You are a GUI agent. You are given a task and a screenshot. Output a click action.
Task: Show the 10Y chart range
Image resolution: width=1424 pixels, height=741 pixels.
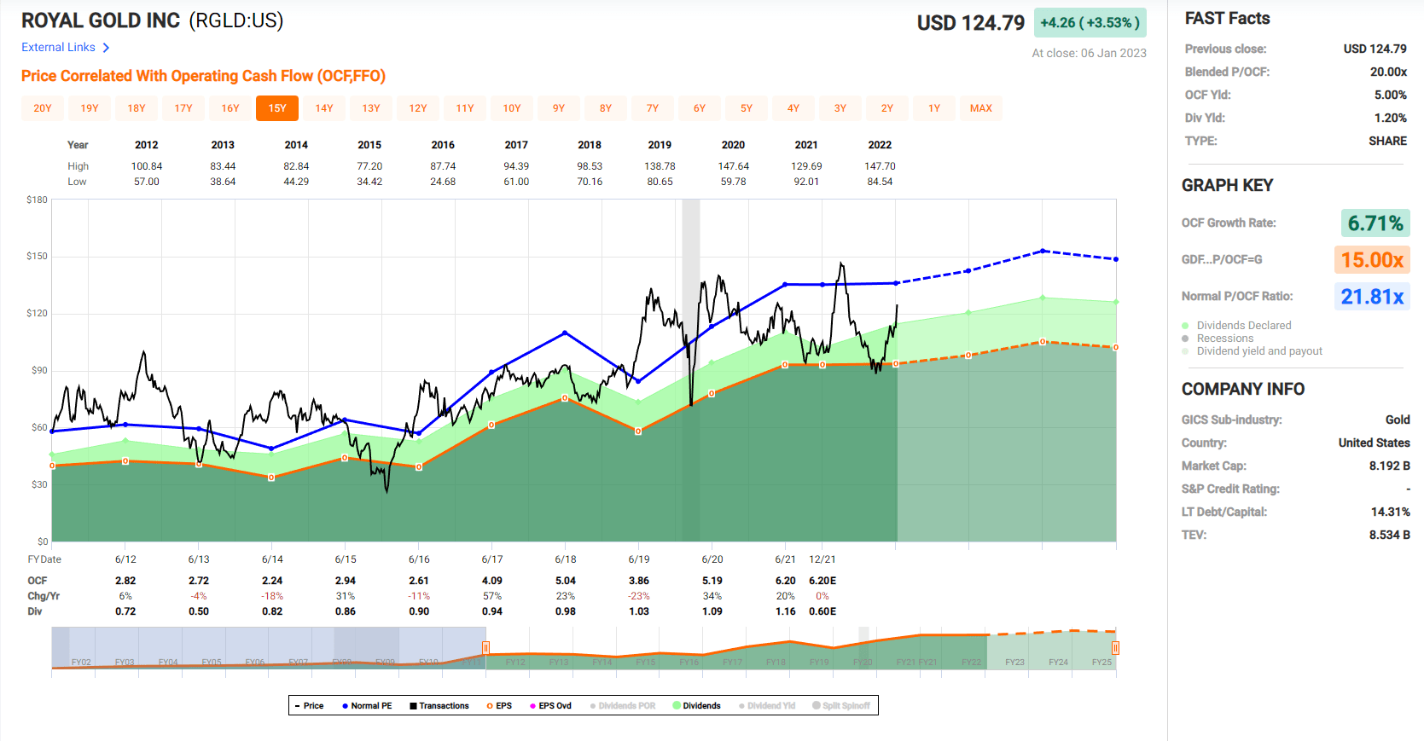pyautogui.click(x=512, y=108)
